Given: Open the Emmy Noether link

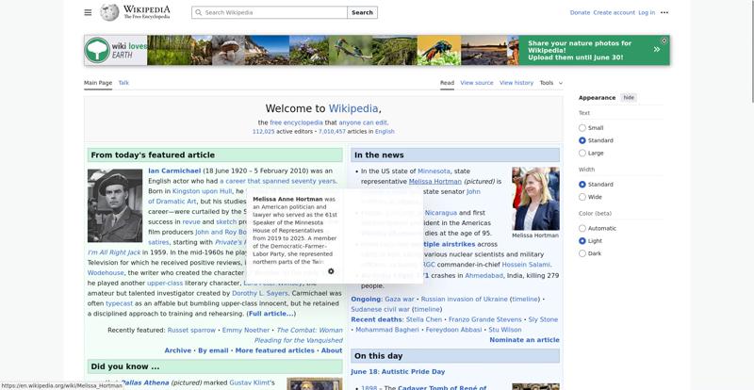Looking at the screenshot, I should point(246,330).
